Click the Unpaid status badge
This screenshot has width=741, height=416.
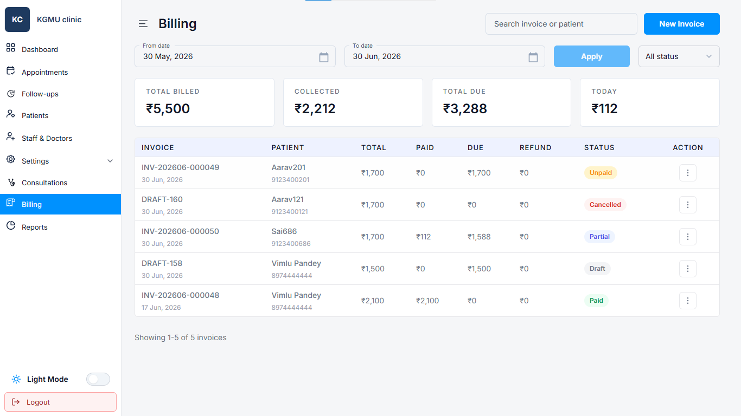[601, 173]
